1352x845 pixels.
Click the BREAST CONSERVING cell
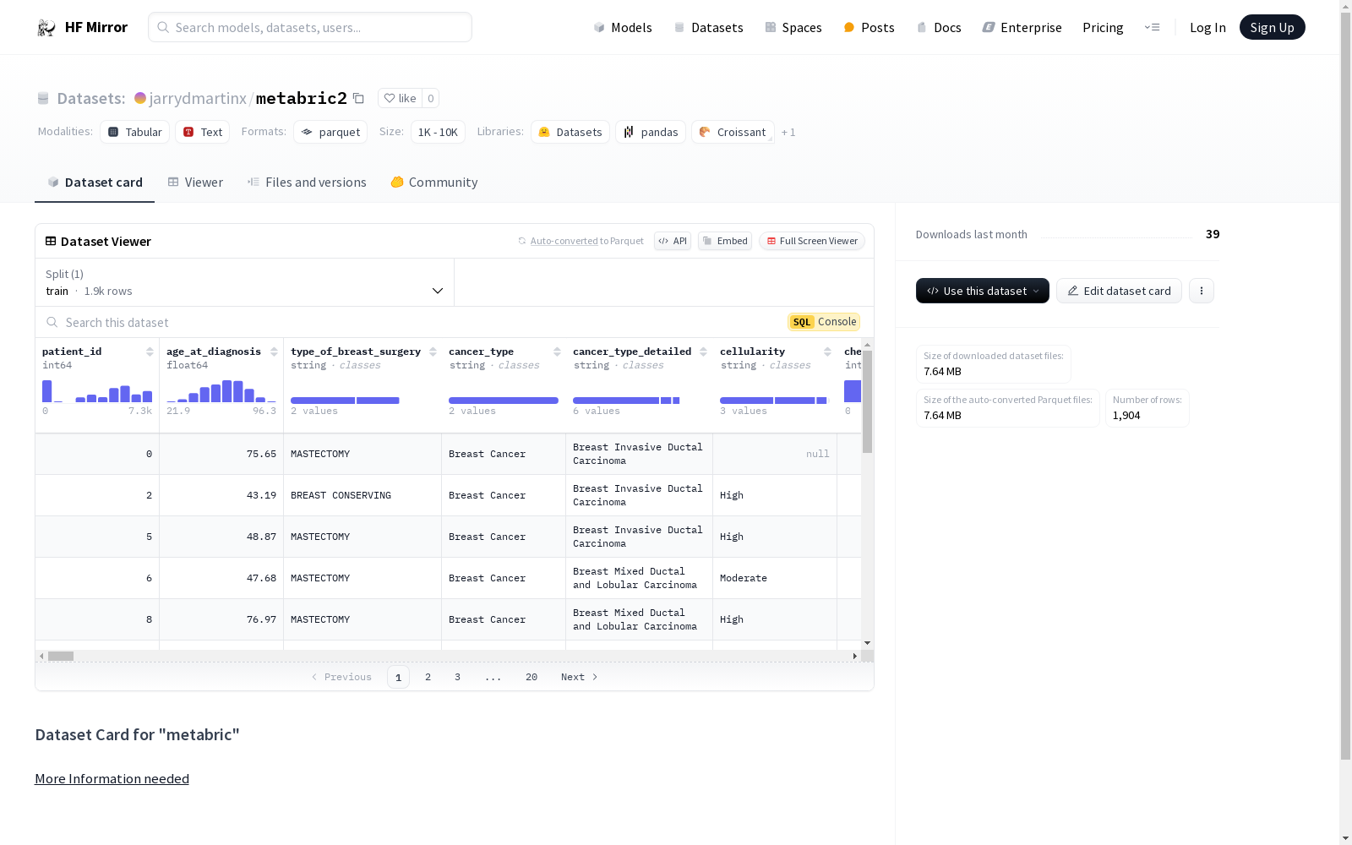(363, 495)
